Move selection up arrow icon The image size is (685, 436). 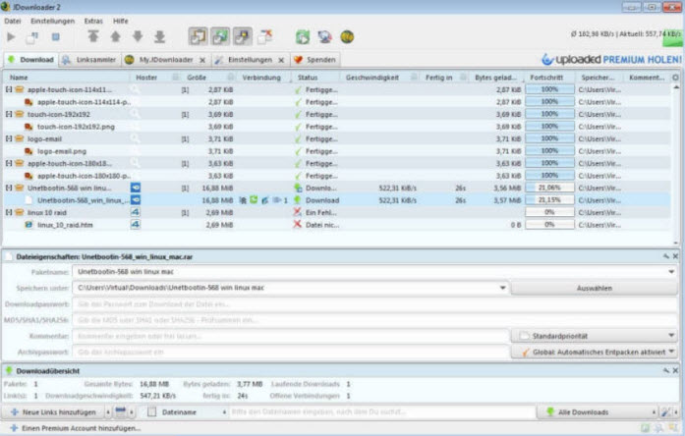pyautogui.click(x=115, y=36)
